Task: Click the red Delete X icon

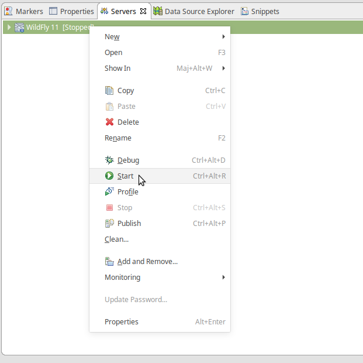Action: pyautogui.click(x=109, y=122)
